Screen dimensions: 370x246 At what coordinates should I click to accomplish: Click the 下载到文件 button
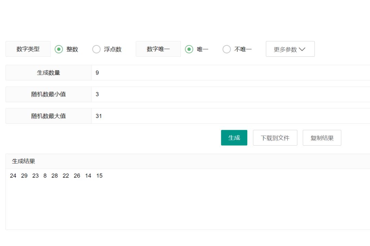pyautogui.click(x=275, y=138)
